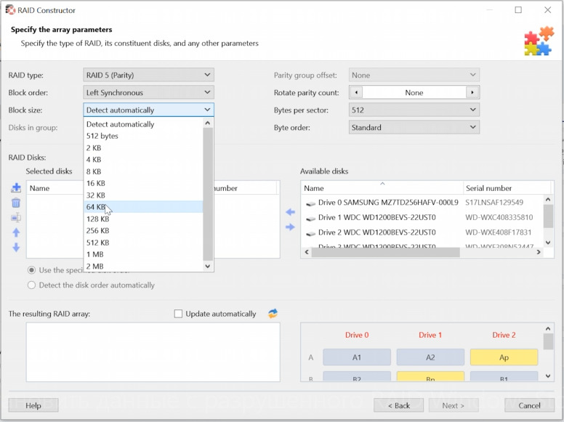Click RAID layout diagram scroll down arrow
Screen dimensions: 564x422
point(548,376)
